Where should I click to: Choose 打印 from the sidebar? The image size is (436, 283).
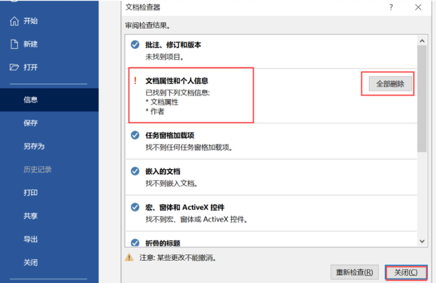pos(31,192)
